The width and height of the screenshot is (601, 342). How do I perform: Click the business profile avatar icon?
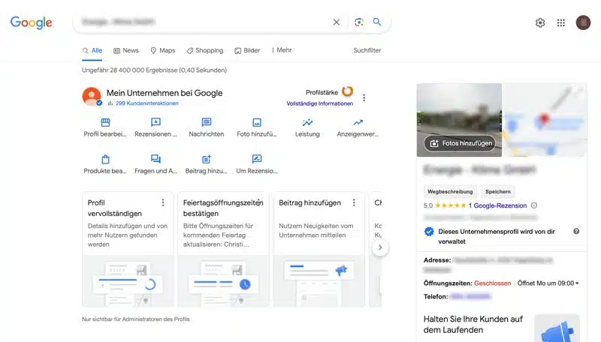92,97
